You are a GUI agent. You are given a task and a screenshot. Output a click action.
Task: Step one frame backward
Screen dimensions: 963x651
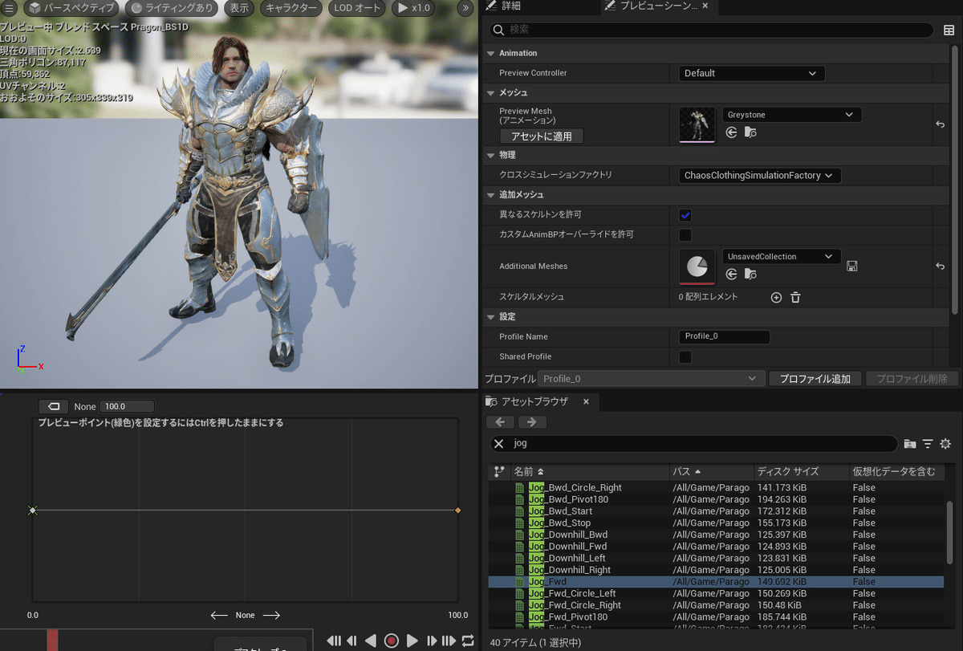click(351, 641)
